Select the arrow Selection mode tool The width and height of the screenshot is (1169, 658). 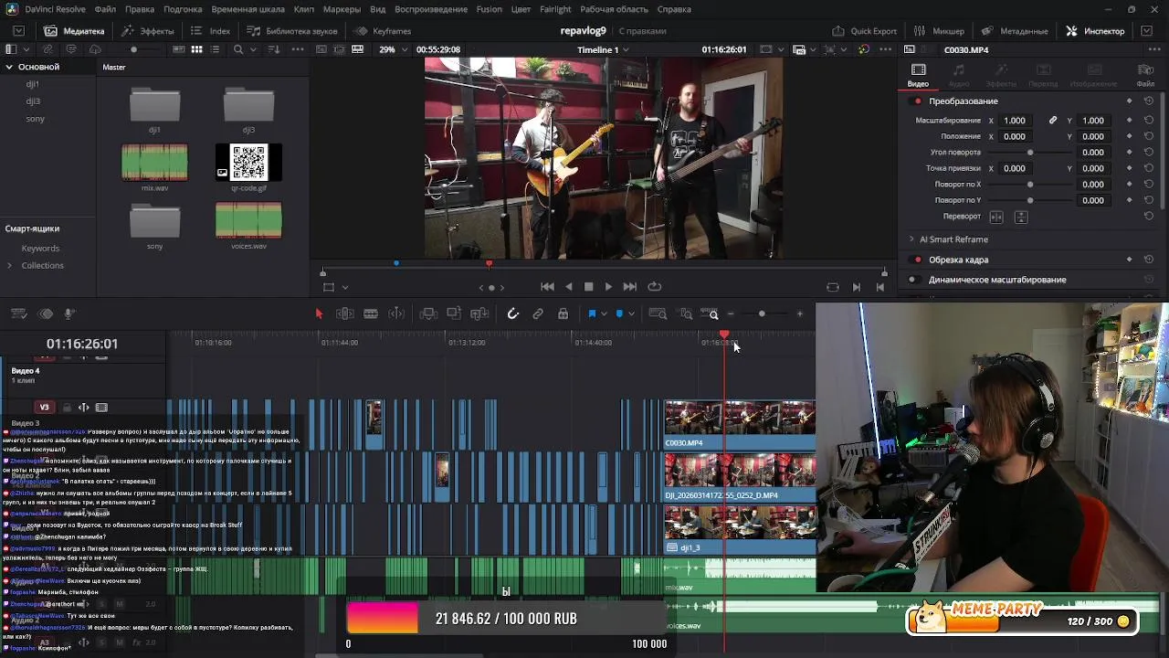click(x=319, y=313)
